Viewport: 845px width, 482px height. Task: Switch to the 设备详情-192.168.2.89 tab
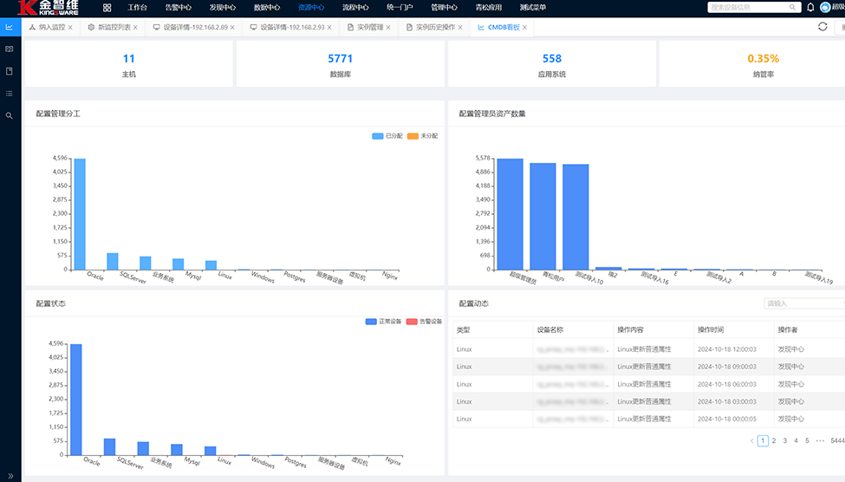click(x=195, y=27)
